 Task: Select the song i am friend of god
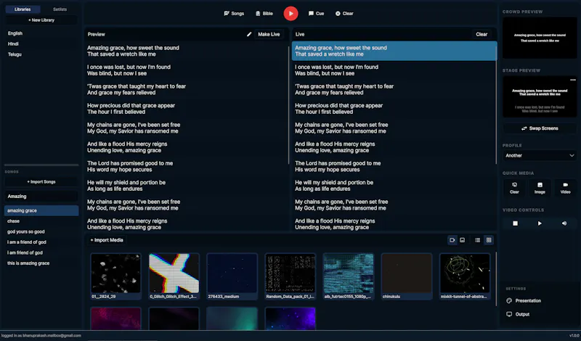pos(41,252)
